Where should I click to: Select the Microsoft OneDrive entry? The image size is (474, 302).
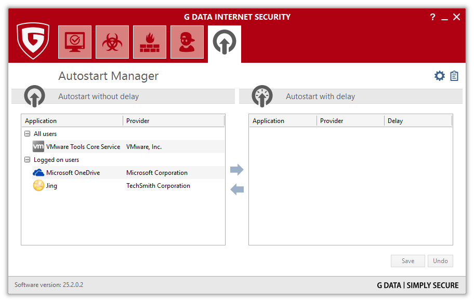(x=73, y=173)
